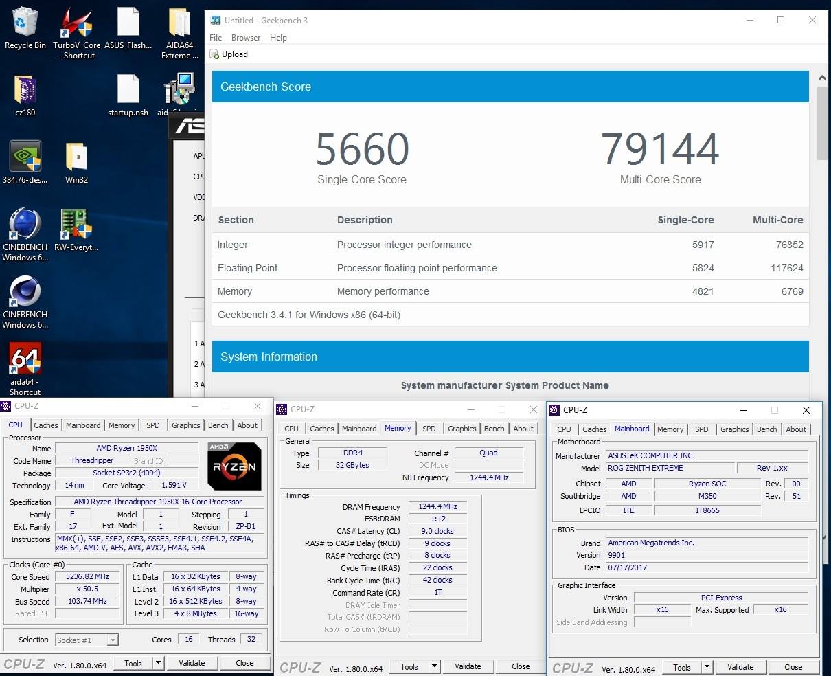Screen dimensions: 831x676
Task: Click the CAS# Latency 9.0 clocks value
Action: click(437, 531)
